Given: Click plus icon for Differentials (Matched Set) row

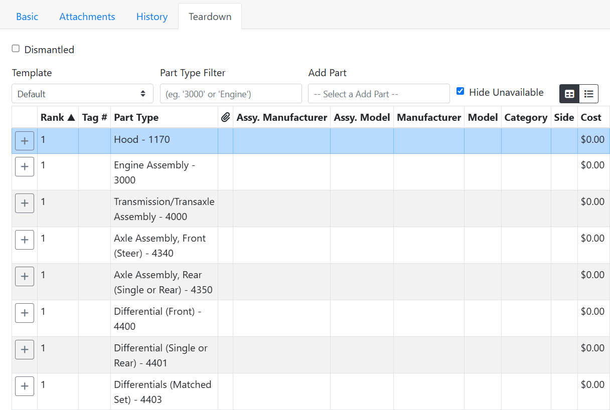Looking at the screenshot, I should click(x=25, y=386).
